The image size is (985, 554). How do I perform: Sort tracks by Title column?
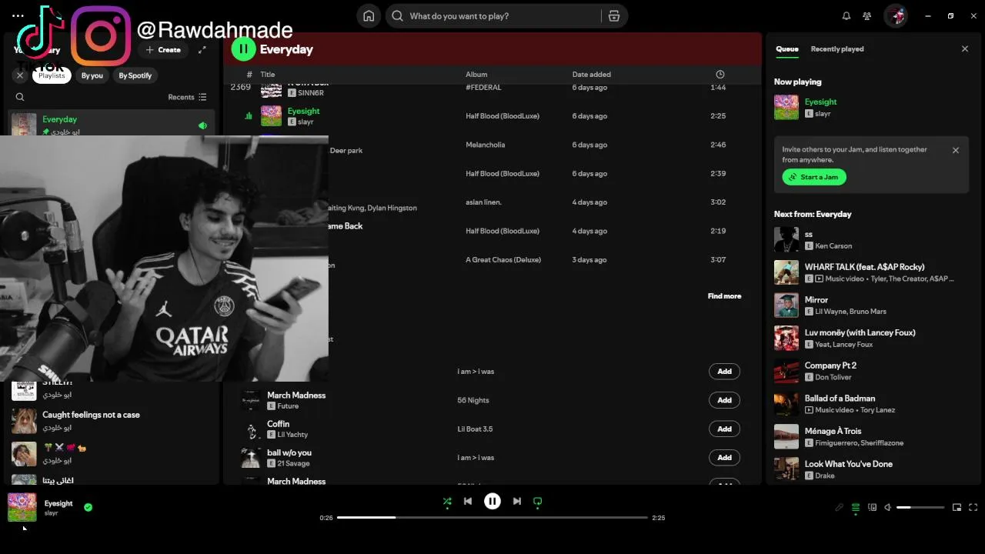point(268,75)
